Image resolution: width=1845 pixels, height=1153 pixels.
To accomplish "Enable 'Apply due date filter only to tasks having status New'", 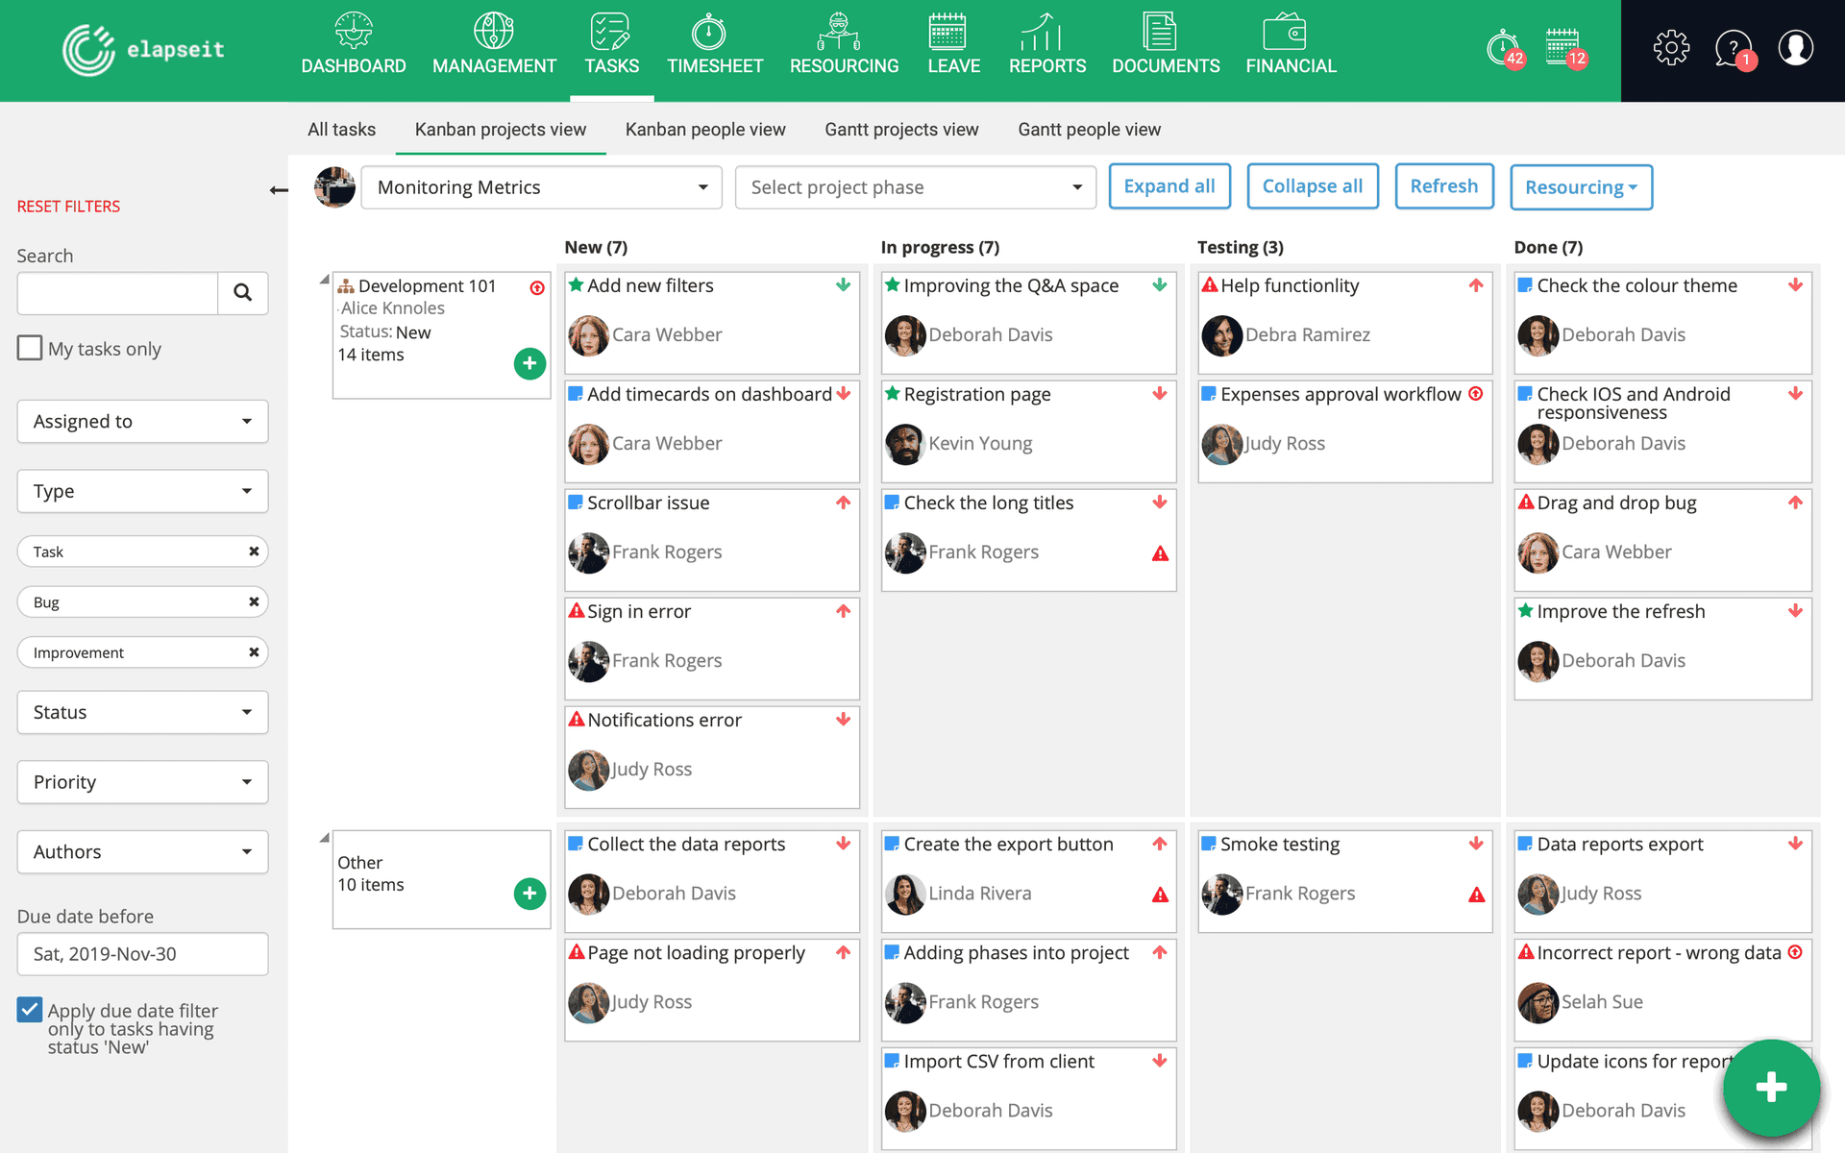I will tap(29, 1010).
